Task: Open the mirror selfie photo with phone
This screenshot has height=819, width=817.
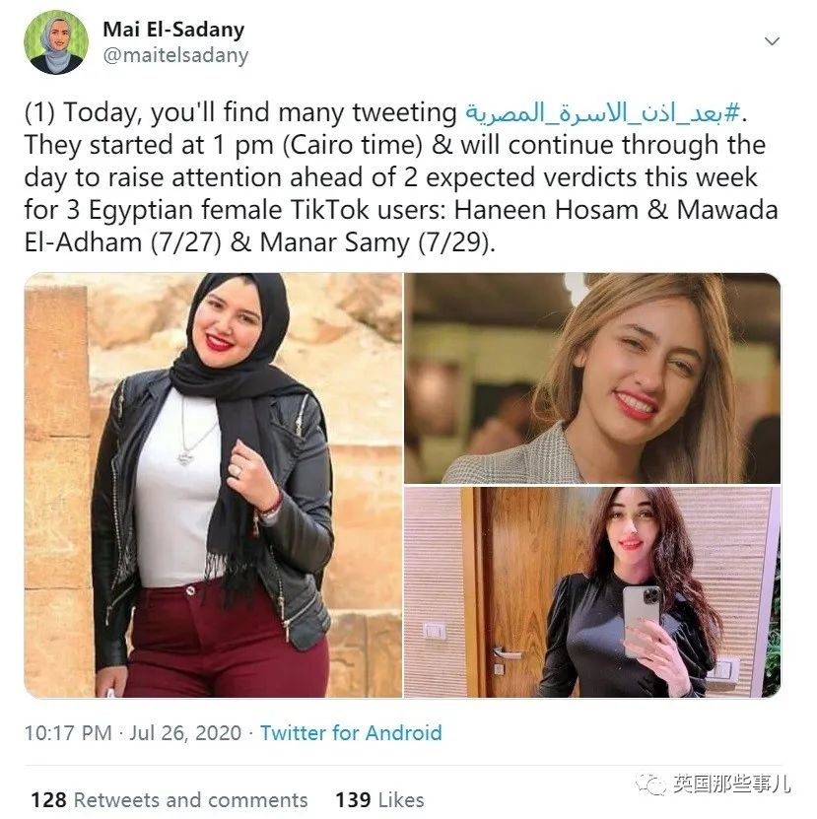Action: [x=592, y=591]
